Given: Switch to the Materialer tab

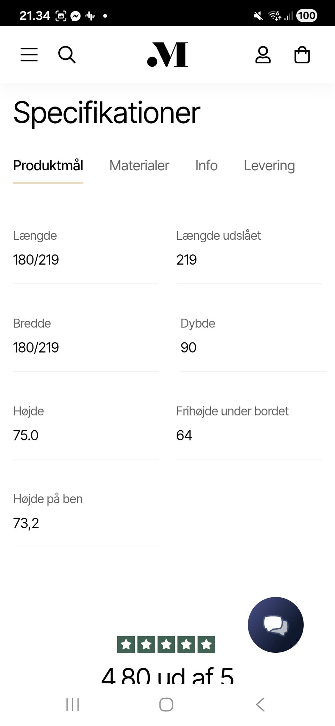Looking at the screenshot, I should point(139,165).
